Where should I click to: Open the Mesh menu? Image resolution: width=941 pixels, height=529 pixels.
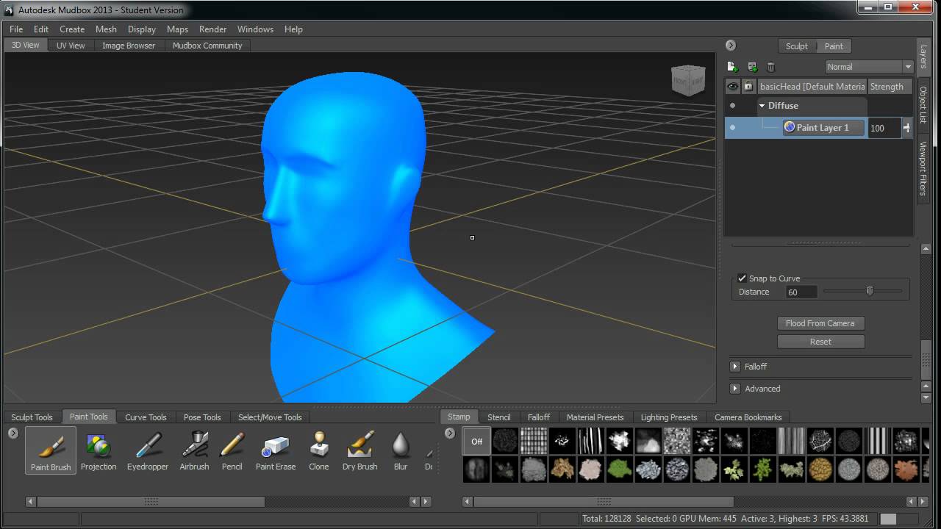click(106, 29)
